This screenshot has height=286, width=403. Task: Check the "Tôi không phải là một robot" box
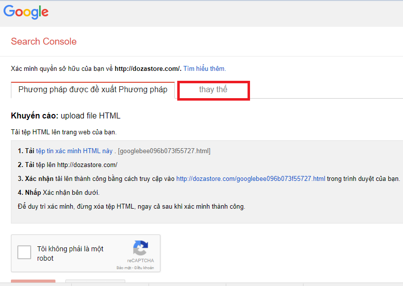point(24,252)
